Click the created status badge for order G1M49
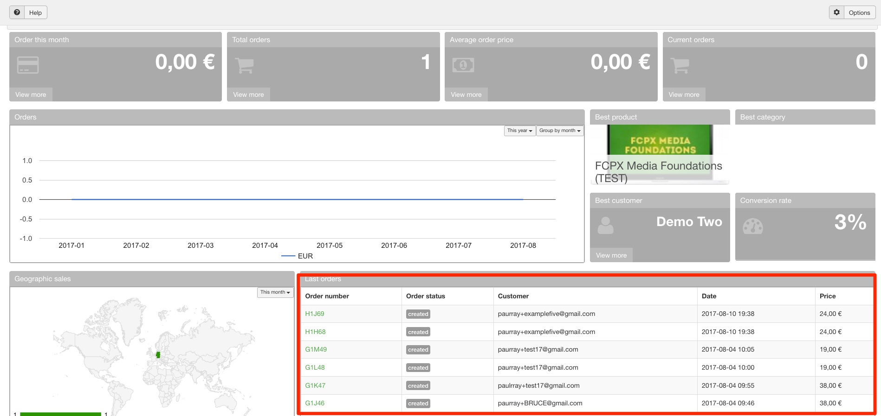This screenshot has height=416, width=881. [418, 350]
